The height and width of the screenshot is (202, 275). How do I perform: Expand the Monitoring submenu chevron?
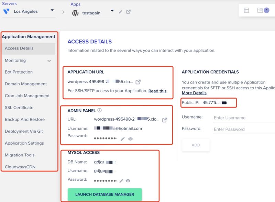49,61
